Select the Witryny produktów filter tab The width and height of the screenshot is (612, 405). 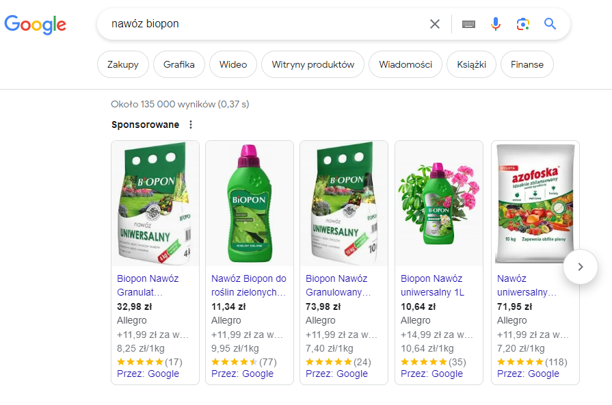(x=312, y=64)
